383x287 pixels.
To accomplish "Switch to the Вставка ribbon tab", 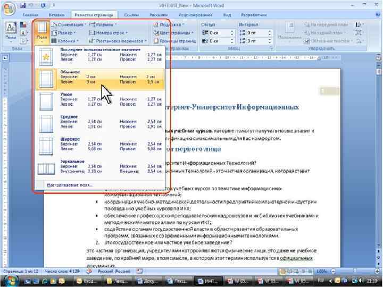I will pyautogui.click(x=57, y=15).
